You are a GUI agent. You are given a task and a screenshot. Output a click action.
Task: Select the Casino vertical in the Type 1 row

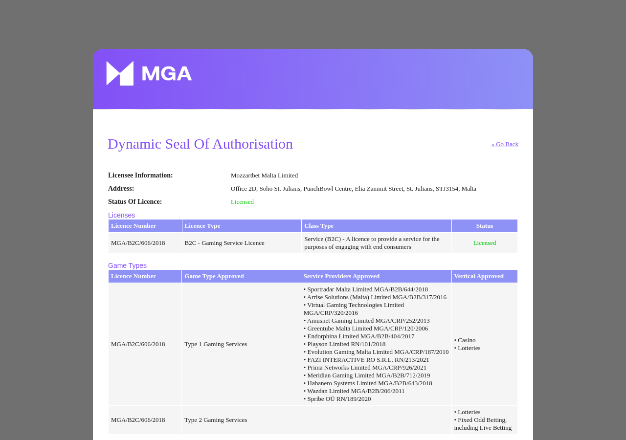point(465,340)
